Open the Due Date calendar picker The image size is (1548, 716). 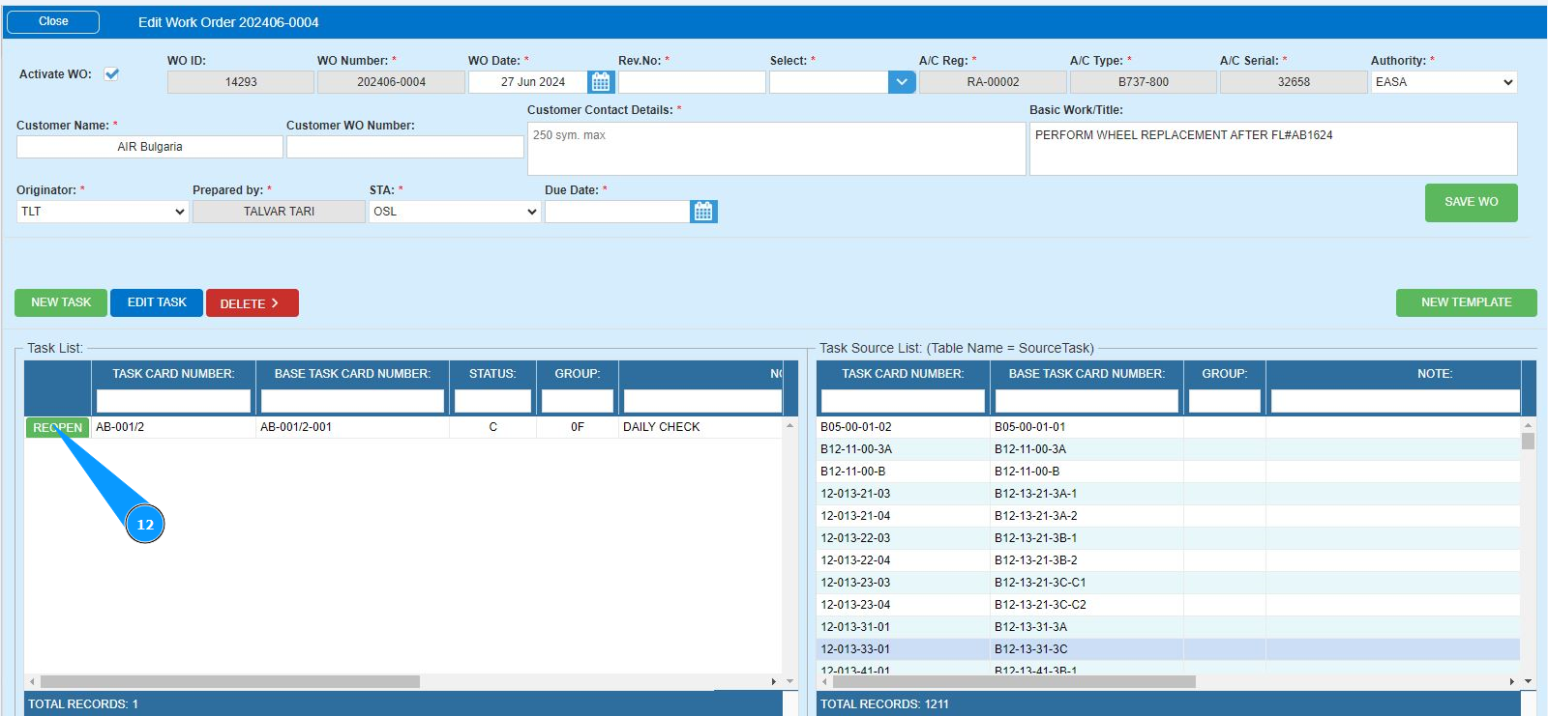coord(703,212)
